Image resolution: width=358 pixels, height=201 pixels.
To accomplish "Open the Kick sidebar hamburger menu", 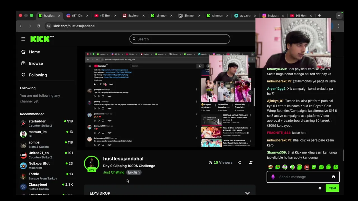I will click(x=23, y=39).
